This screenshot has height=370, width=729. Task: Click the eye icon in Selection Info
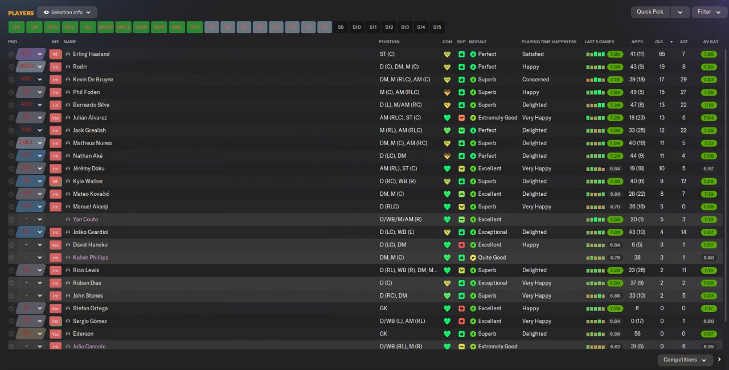click(x=46, y=12)
